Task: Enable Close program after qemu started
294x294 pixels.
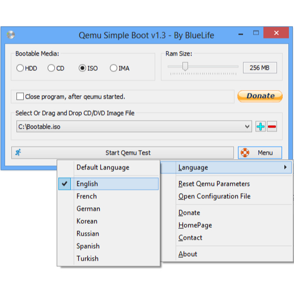Action: pos(20,96)
